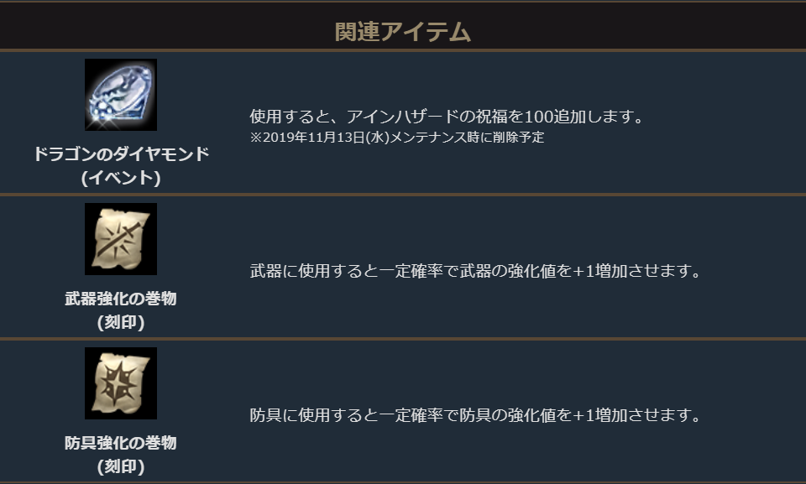Click the armor enhancement scroll icon
The width and height of the screenshot is (806, 484).
pyautogui.click(x=120, y=383)
